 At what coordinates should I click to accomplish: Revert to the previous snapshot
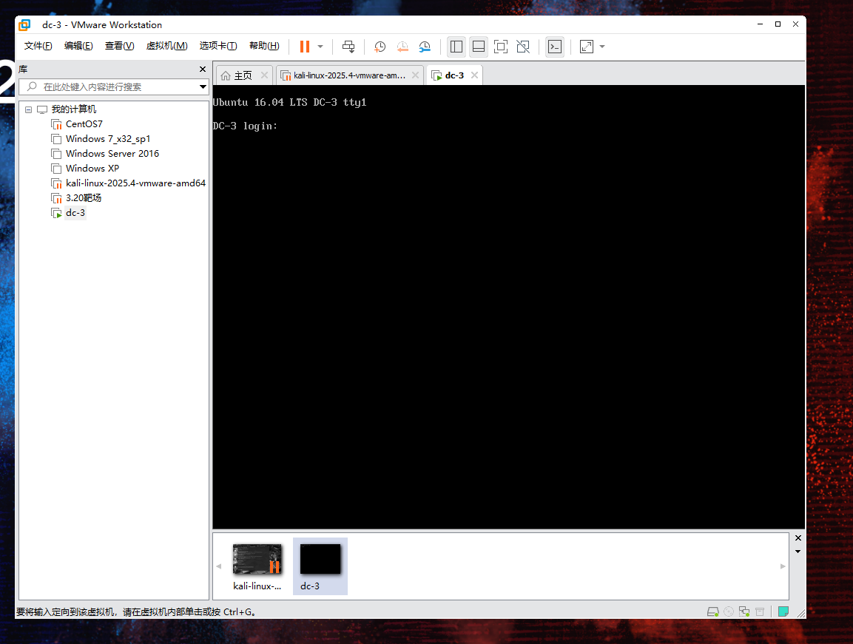tap(402, 47)
